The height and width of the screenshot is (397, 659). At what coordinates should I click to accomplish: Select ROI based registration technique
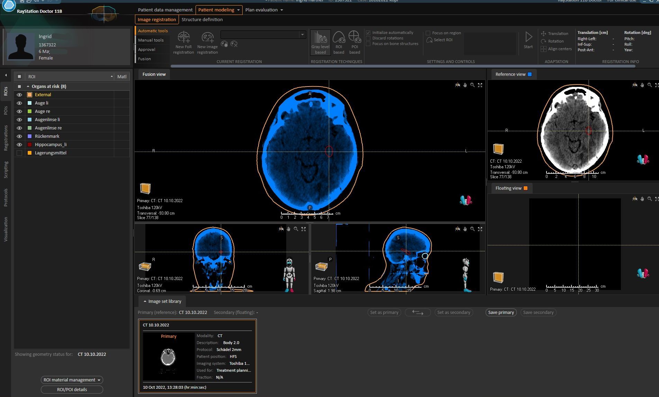pyautogui.click(x=338, y=42)
